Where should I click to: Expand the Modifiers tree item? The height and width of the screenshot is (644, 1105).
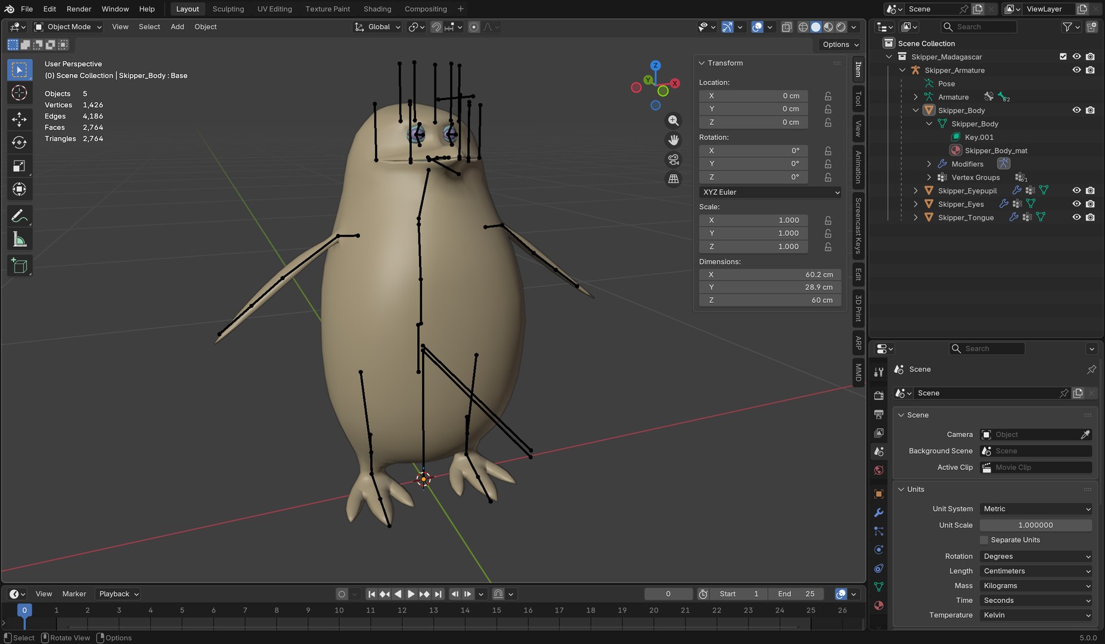pos(929,164)
